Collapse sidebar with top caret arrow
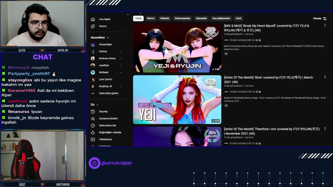 click(x=128, y=15)
